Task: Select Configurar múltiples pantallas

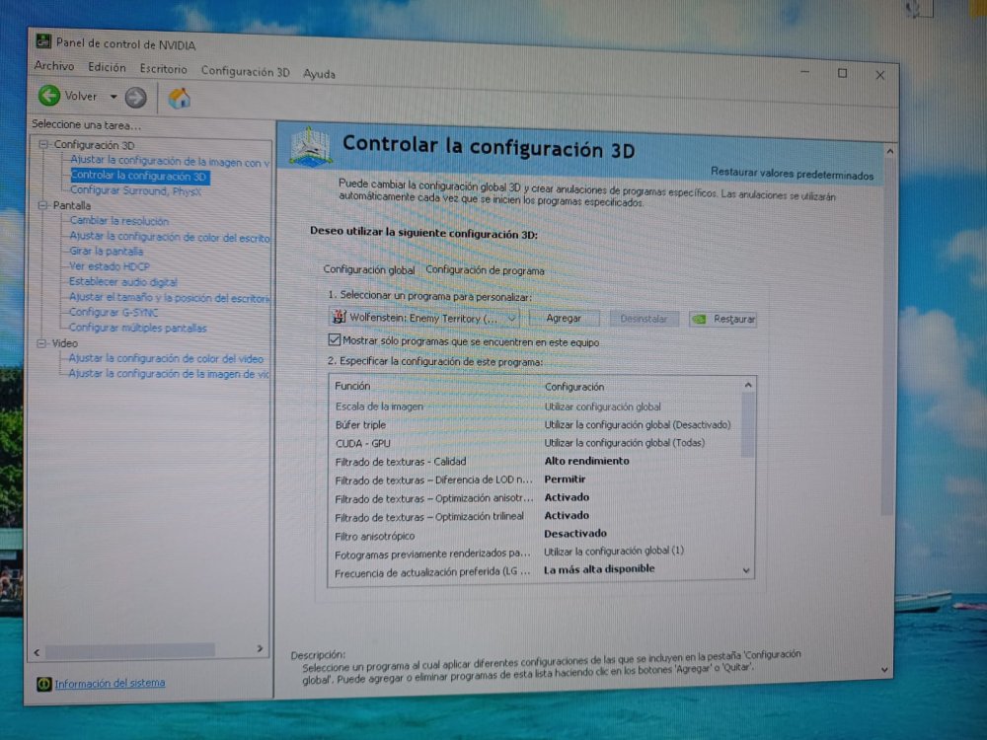Action: (137, 328)
